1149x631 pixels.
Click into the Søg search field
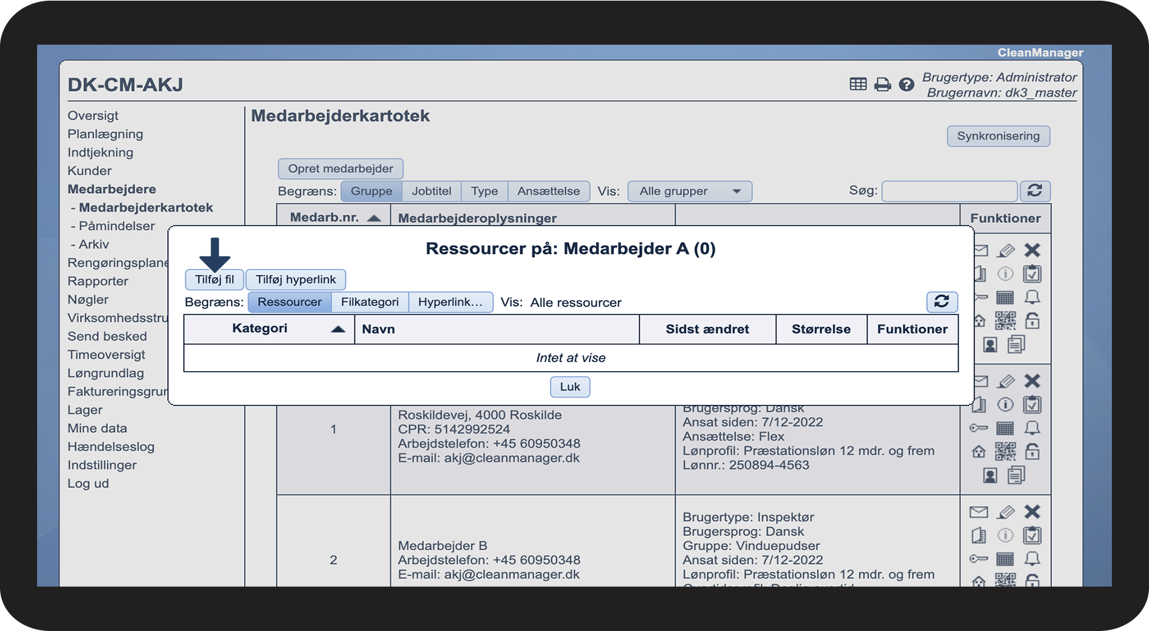(x=949, y=191)
